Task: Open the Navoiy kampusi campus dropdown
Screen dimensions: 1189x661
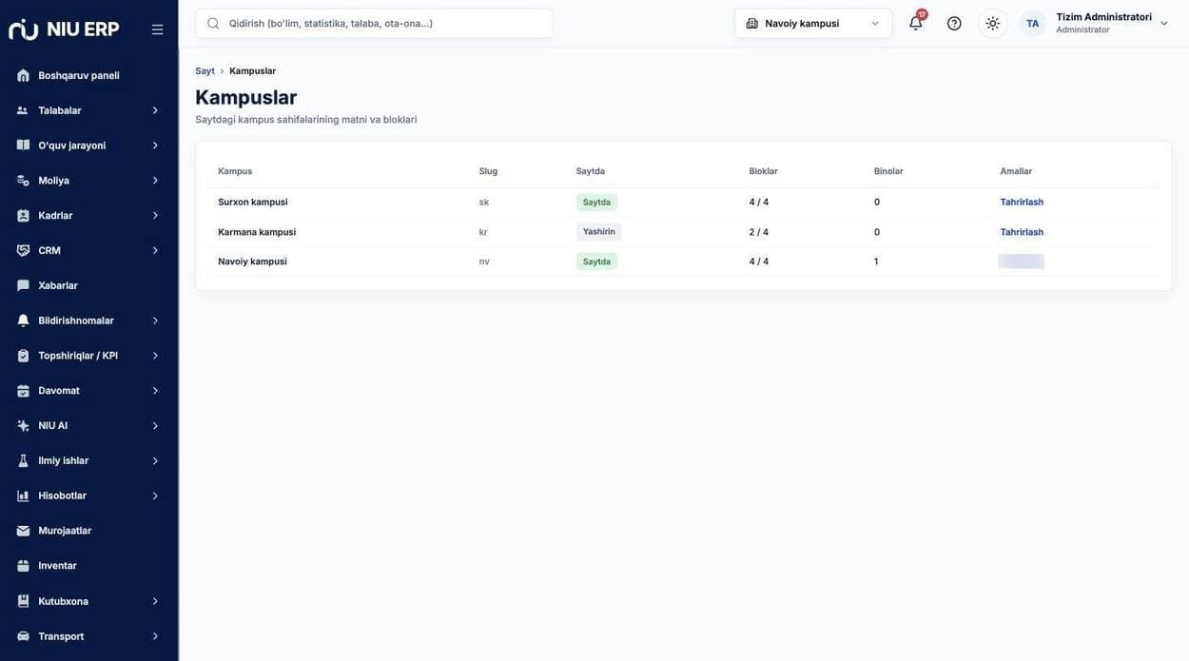Action: (x=813, y=23)
